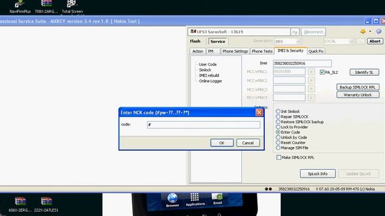Click the MCC+MNC3 input field
The height and width of the screenshot is (216, 385).
(289, 89)
